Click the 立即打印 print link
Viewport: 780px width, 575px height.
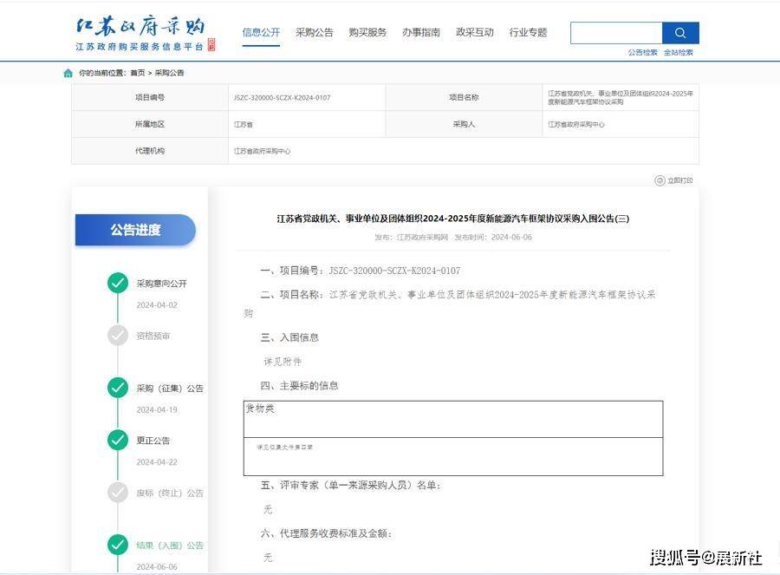click(x=680, y=180)
